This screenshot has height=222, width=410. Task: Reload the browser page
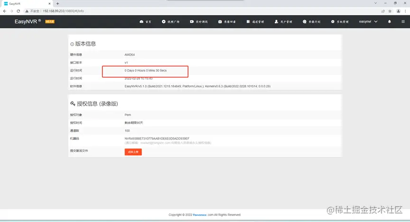(19, 11)
